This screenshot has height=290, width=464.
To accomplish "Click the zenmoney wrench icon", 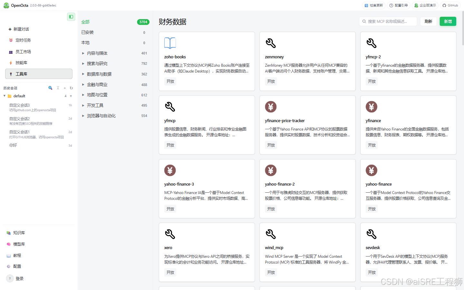I will 271,43.
